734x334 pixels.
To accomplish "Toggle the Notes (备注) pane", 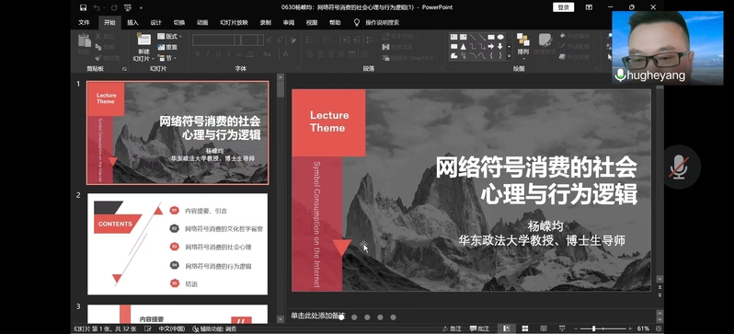I will pyautogui.click(x=453, y=328).
